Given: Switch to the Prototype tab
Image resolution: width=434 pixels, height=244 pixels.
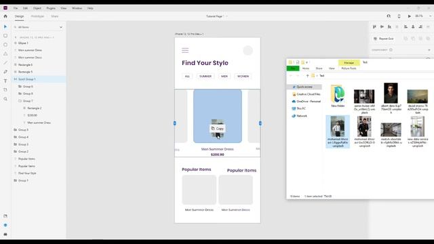Looking at the screenshot, I should pos(37,16).
